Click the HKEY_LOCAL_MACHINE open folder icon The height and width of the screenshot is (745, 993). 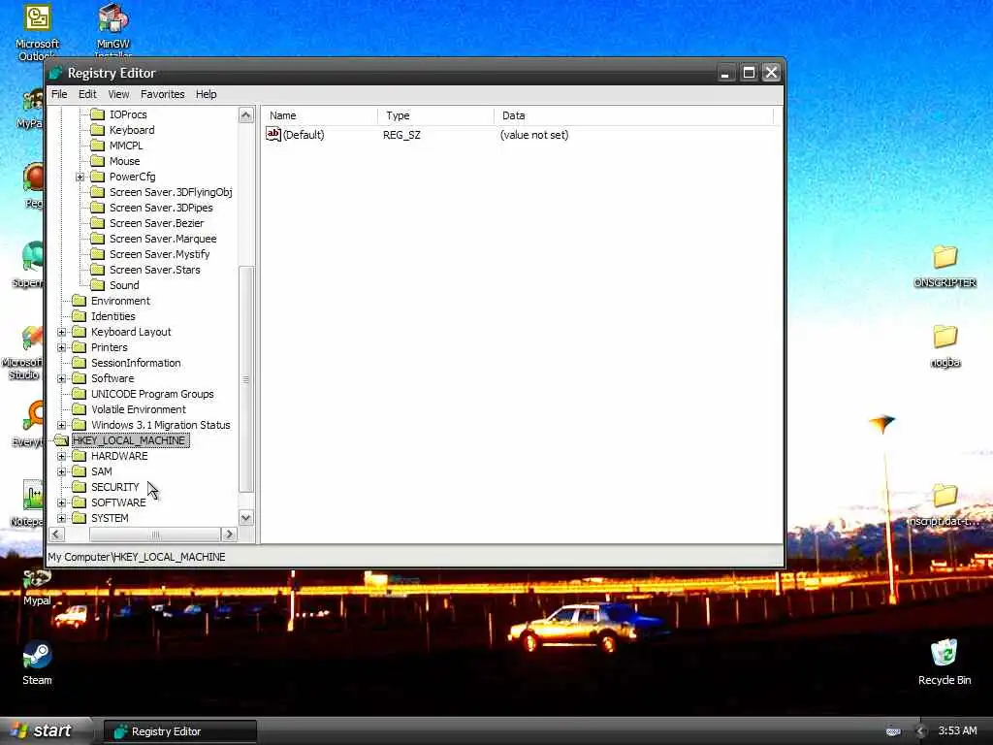(x=61, y=440)
